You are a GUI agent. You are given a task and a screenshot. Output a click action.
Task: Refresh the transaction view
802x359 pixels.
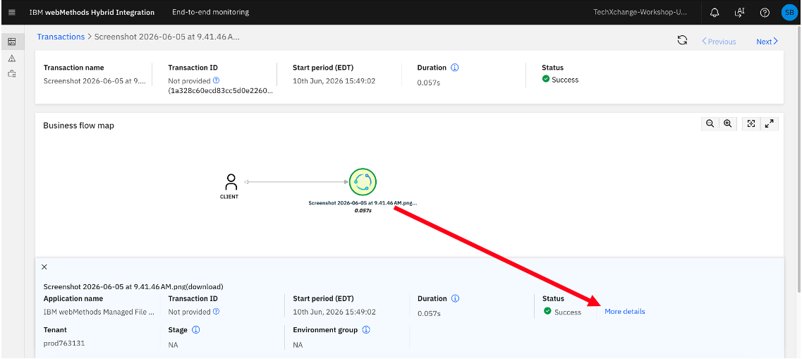682,40
